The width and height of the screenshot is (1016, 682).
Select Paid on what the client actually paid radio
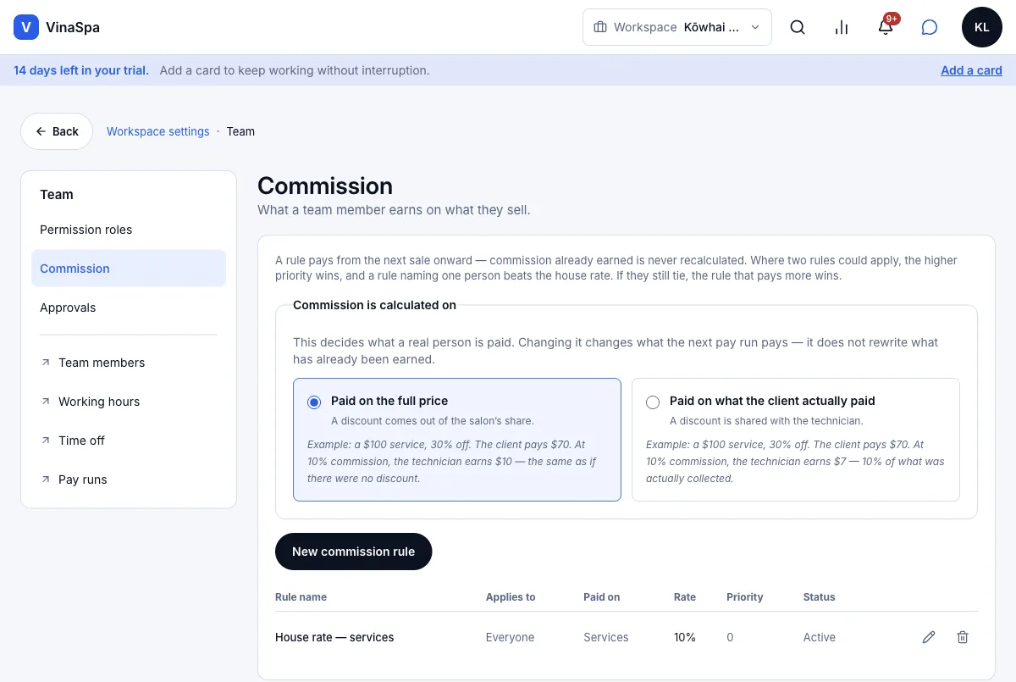tap(653, 402)
